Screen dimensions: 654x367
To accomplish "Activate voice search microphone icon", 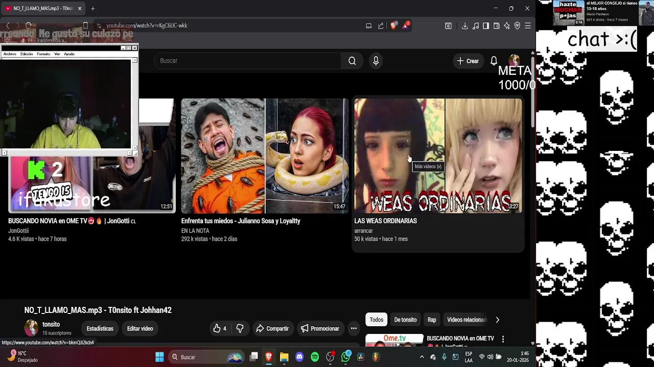I will click(376, 61).
